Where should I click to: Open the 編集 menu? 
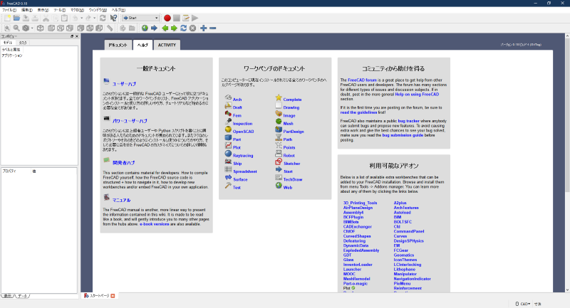[x=26, y=10]
